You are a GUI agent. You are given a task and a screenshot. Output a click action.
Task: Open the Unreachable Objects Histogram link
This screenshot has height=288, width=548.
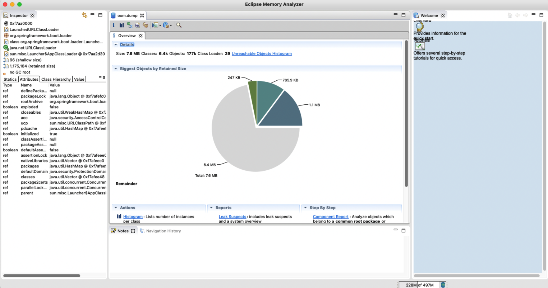[x=262, y=53]
